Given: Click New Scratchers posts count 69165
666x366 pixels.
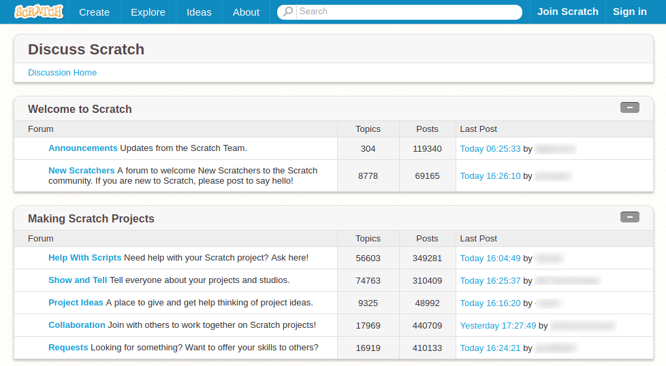Looking at the screenshot, I should [x=427, y=176].
